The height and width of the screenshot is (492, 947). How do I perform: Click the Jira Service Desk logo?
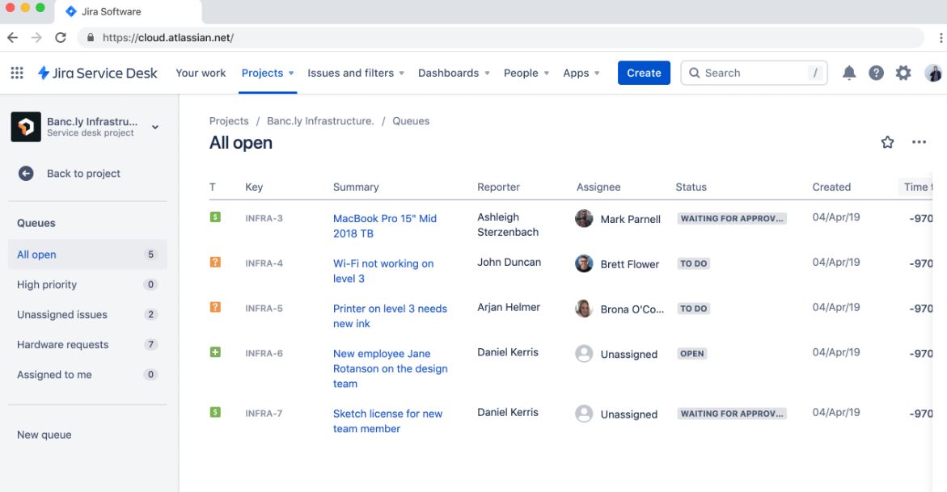pyautogui.click(x=97, y=73)
